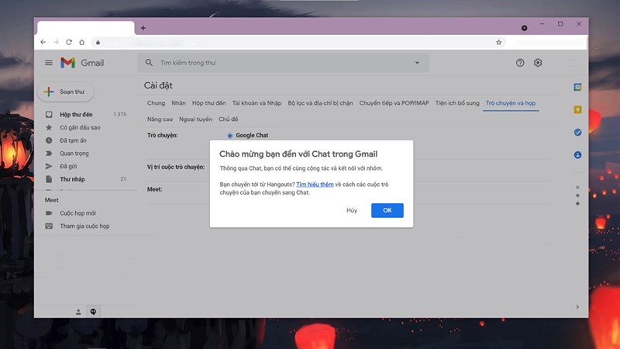Image resolution: width=620 pixels, height=349 pixels.
Task: Reload the page
Action: (69, 42)
